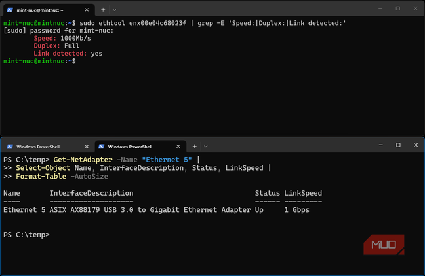Close the top terminal window
The width and height of the screenshot is (425, 276).
coord(415,9)
